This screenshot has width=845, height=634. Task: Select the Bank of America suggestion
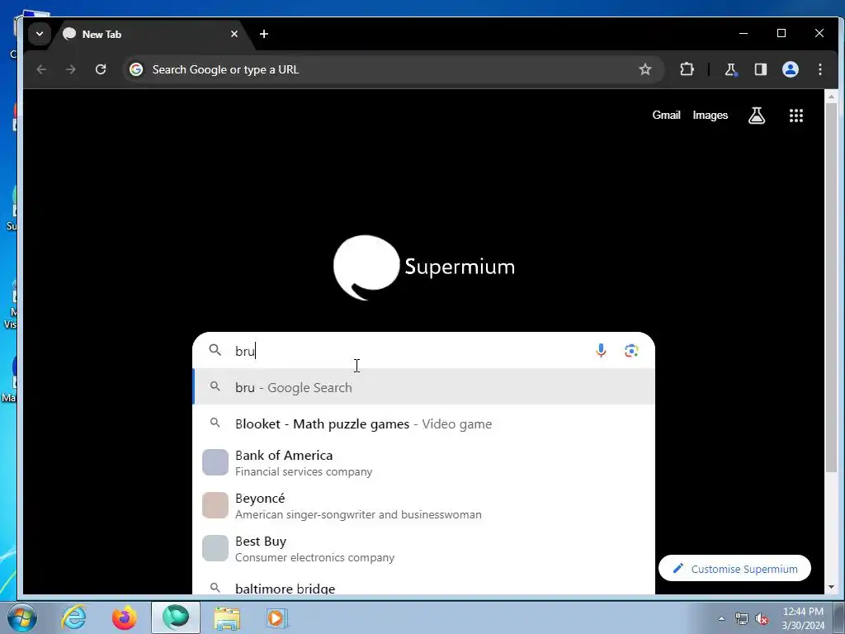(423, 462)
